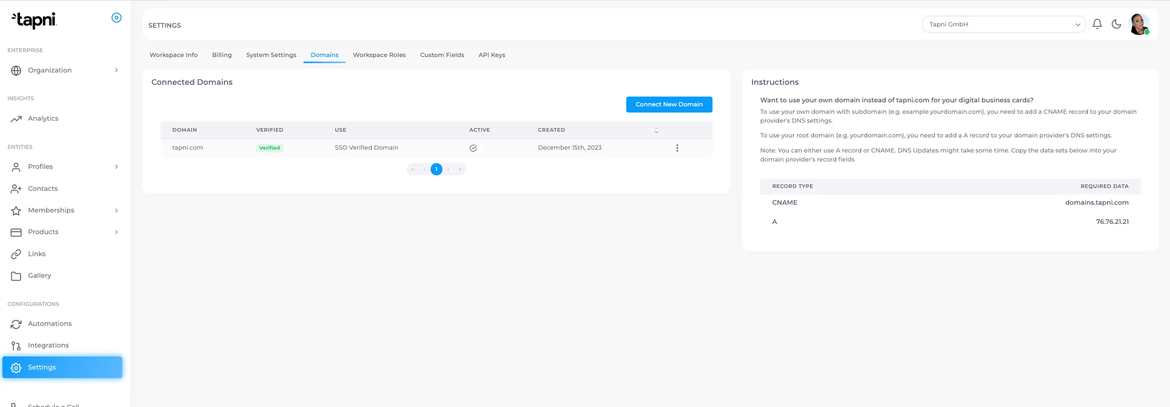The image size is (1170, 407).
Task: Expand the Organization submenu chevron
Action: coord(117,70)
